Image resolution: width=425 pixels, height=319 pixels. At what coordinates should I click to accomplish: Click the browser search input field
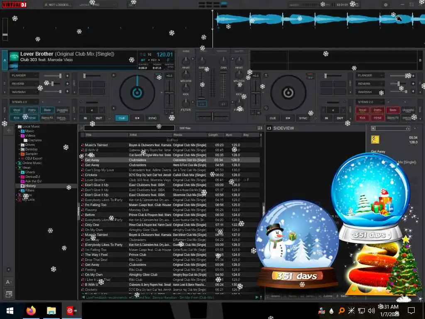click(129, 128)
